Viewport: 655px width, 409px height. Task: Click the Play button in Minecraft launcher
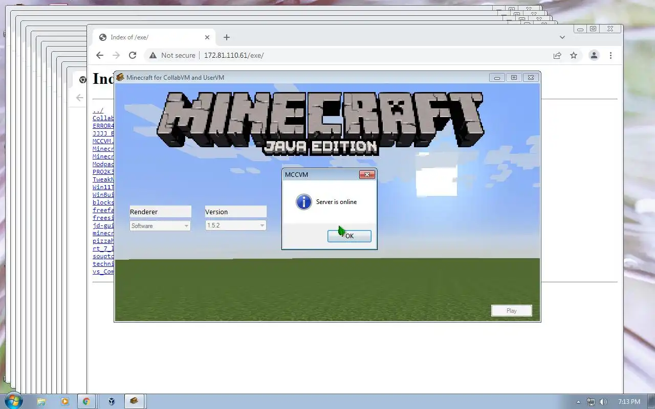(x=512, y=310)
